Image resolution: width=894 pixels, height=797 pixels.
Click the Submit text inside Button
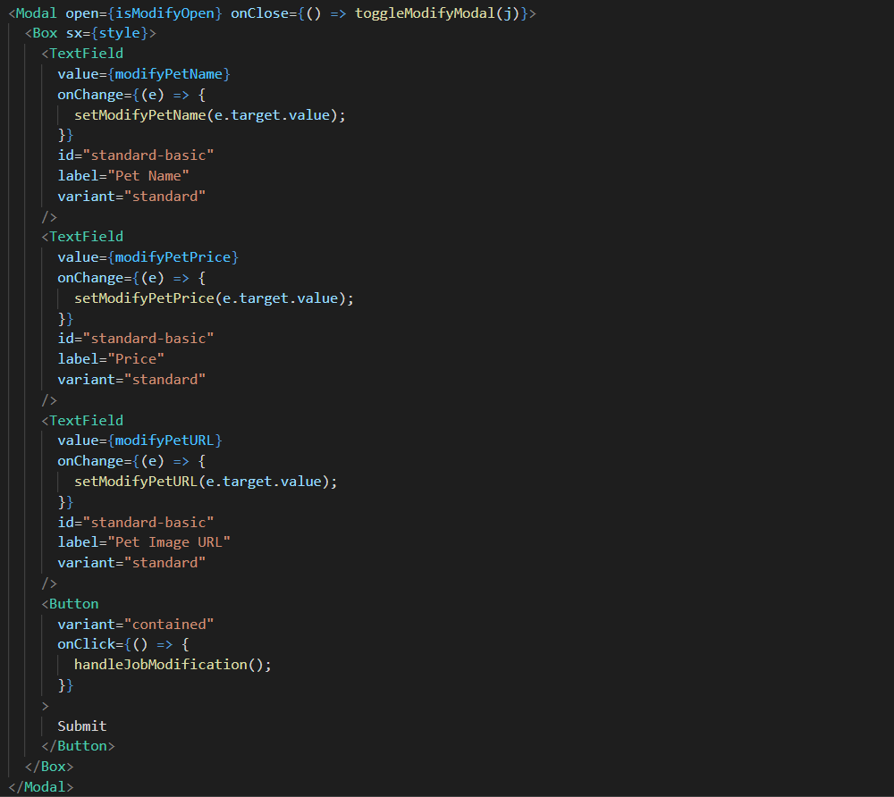click(82, 726)
